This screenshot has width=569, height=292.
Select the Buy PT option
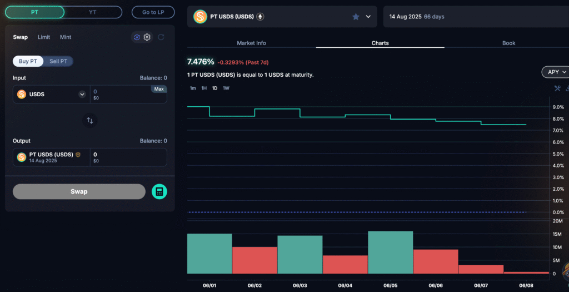(x=28, y=61)
